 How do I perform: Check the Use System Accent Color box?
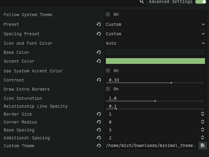(x=108, y=71)
